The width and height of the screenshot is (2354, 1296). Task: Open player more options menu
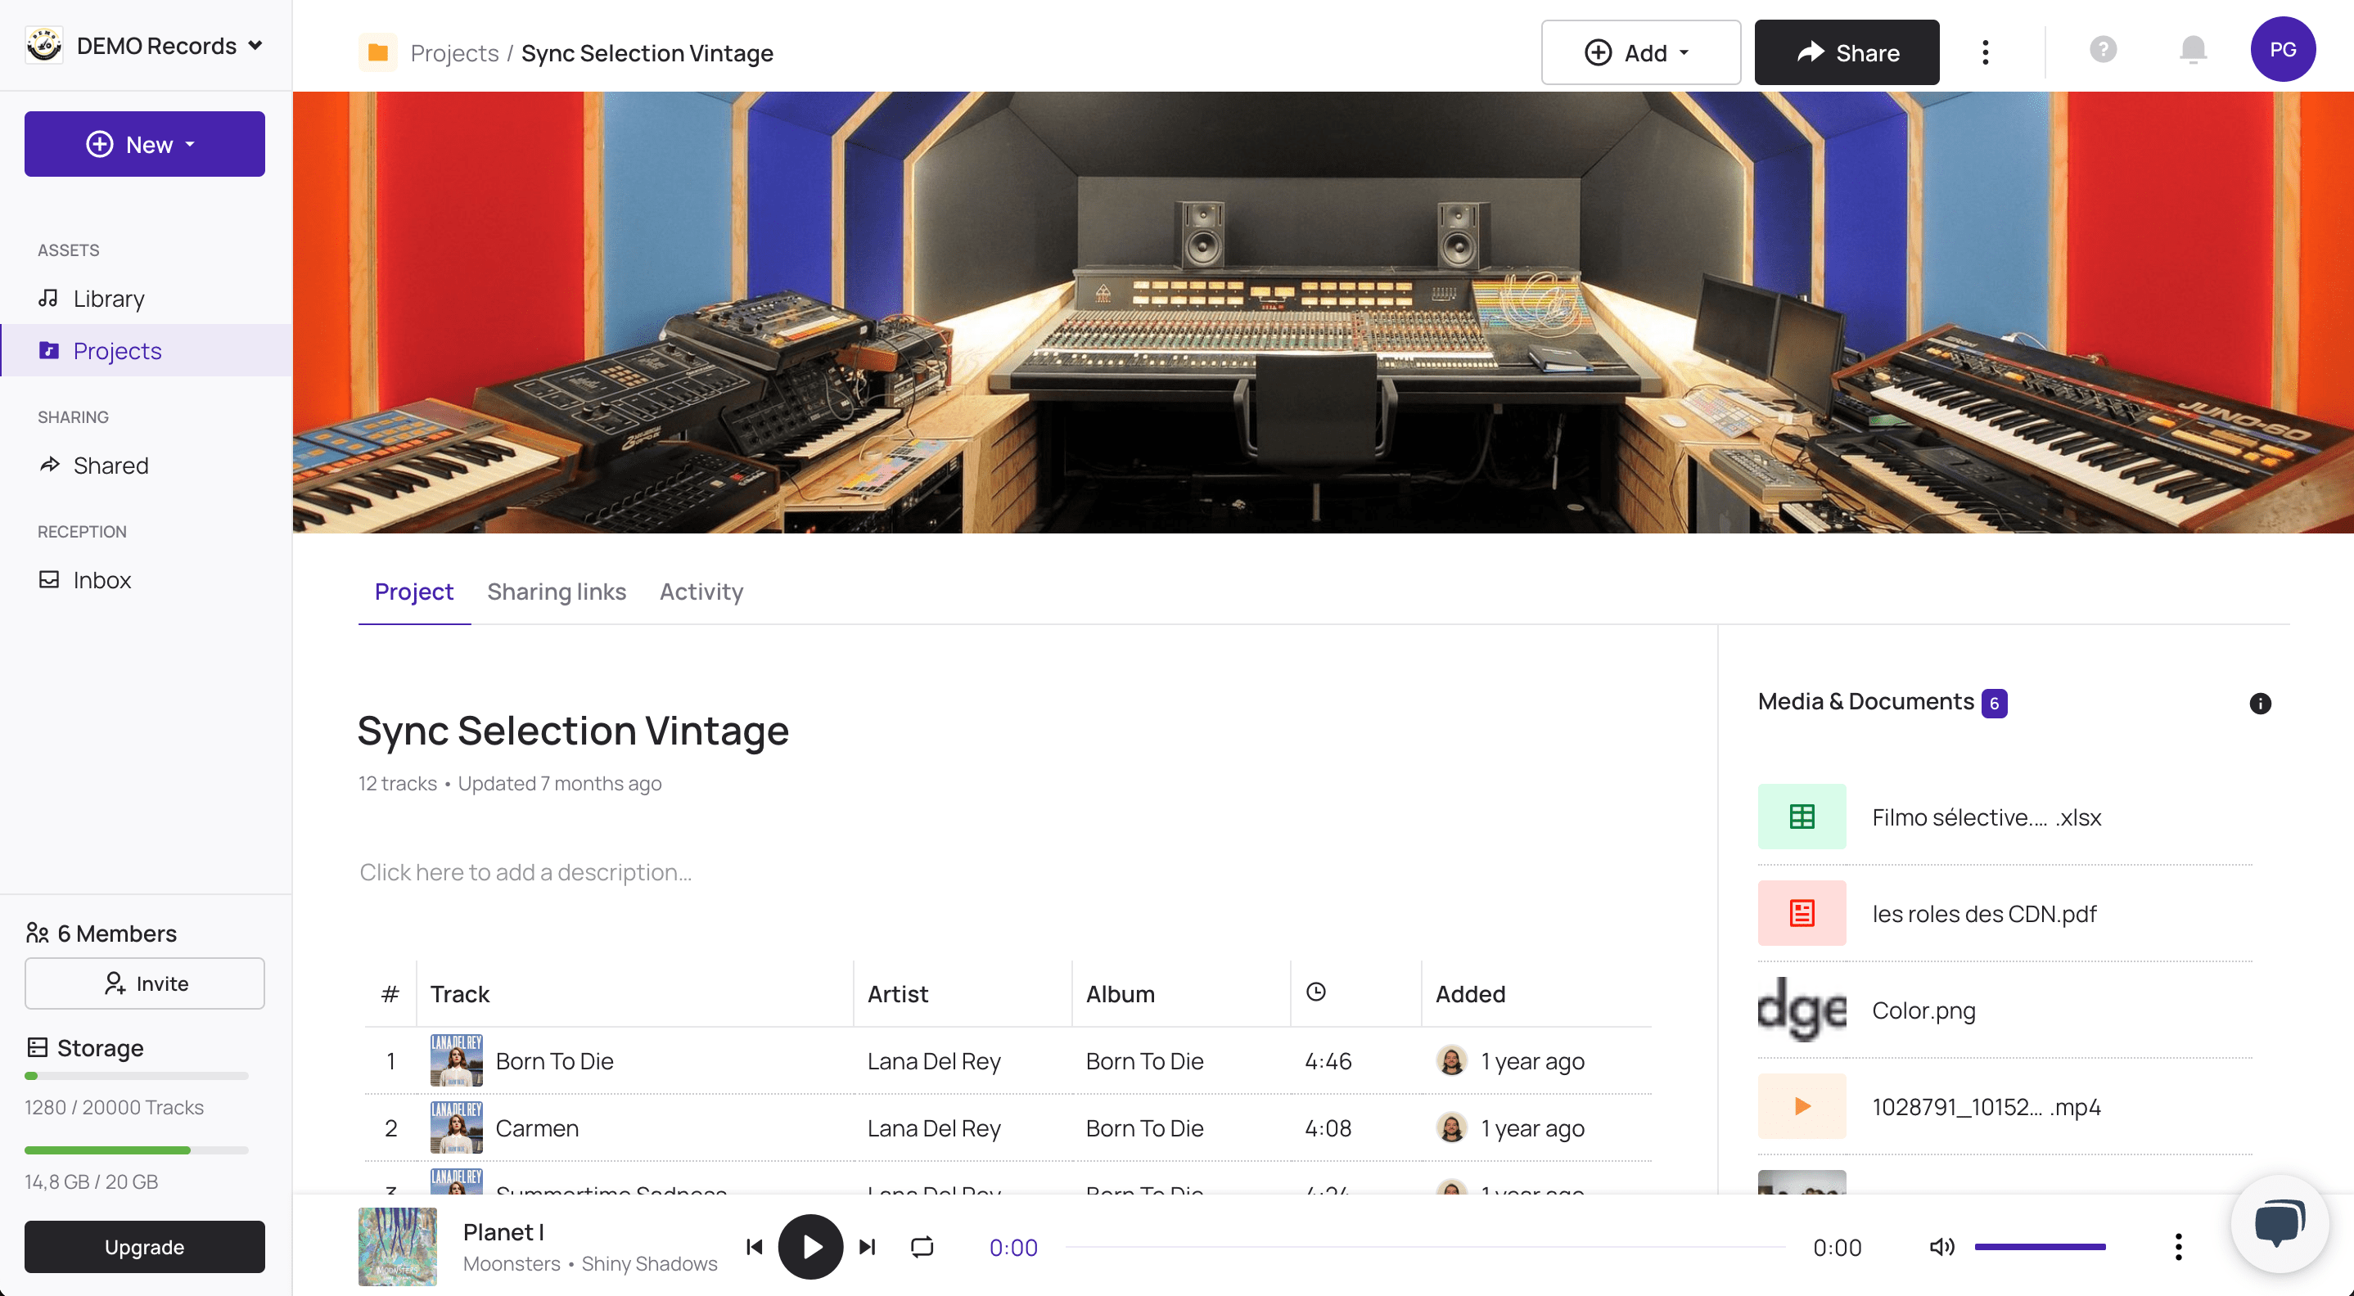pyautogui.click(x=2178, y=1247)
